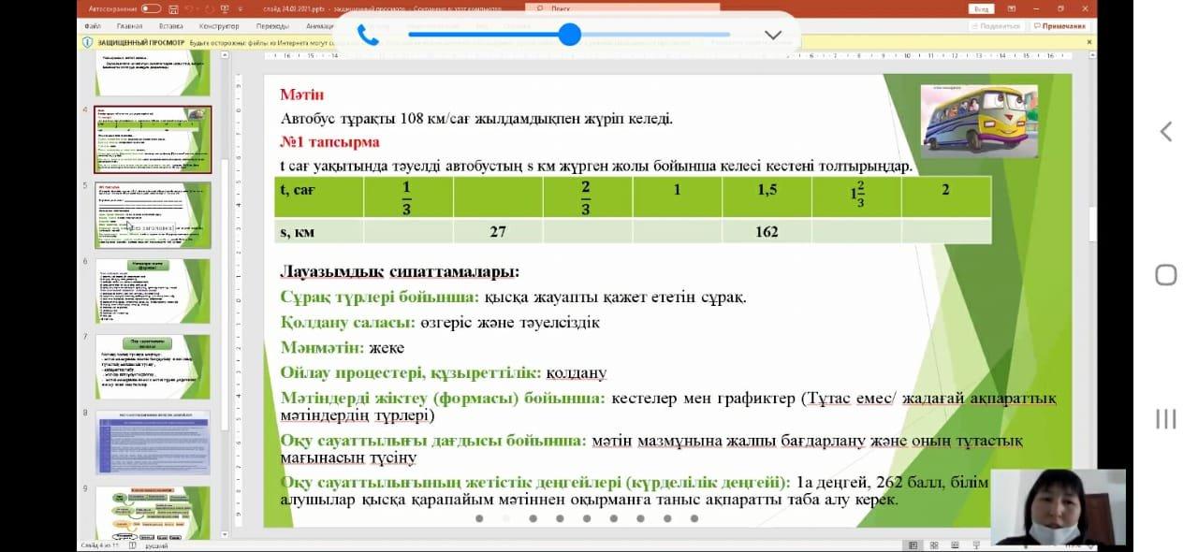Image resolution: width=1198 pixels, height=552 pixels.
Task: Click the protected view shield icon
Action: point(87,42)
